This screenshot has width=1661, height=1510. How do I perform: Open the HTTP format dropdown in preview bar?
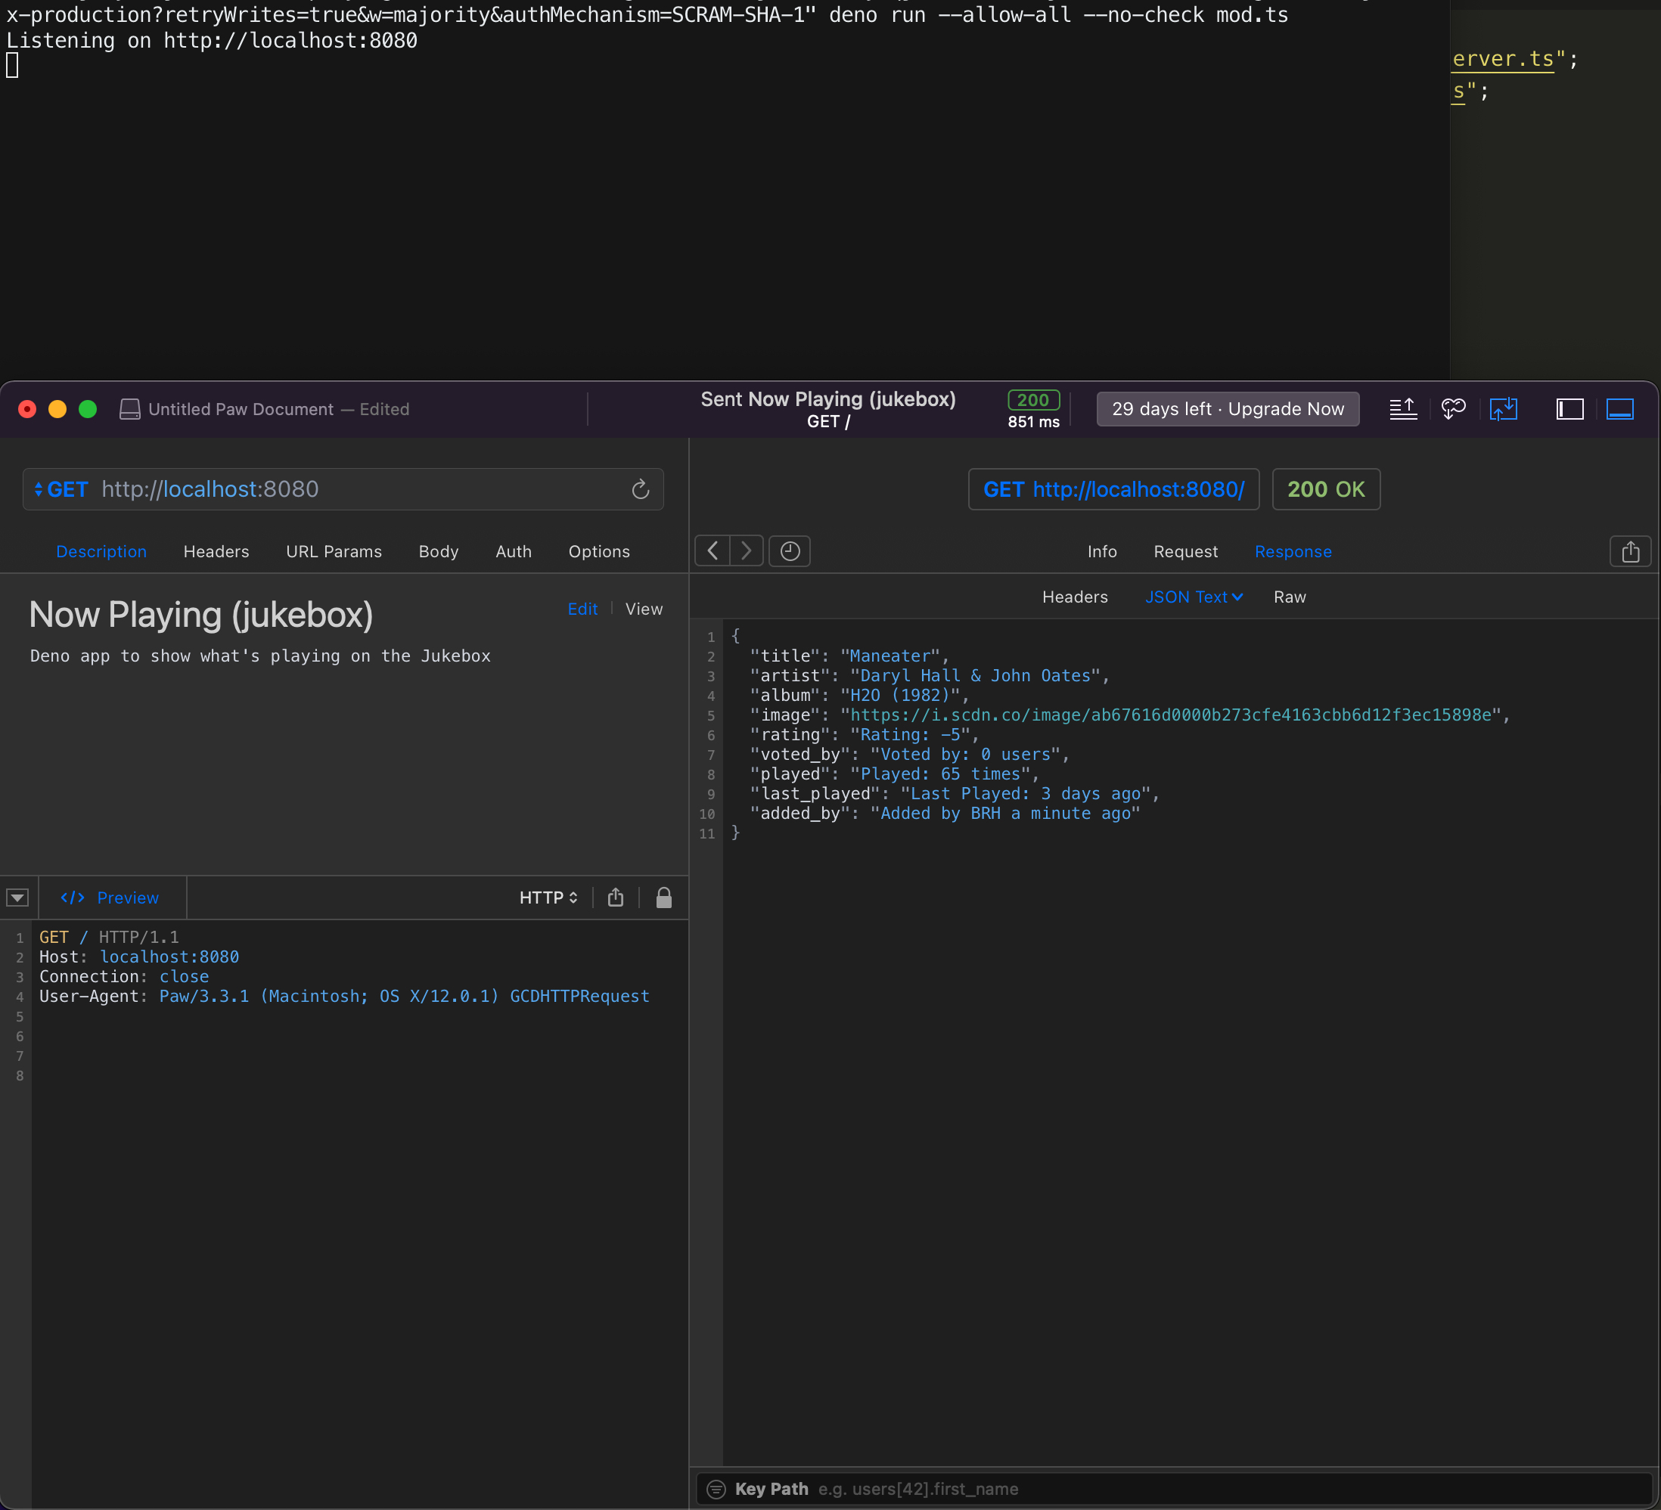point(548,897)
